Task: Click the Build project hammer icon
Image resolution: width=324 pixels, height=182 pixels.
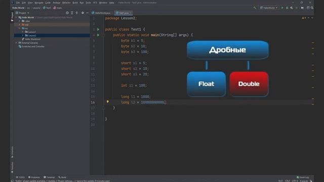Action: [255, 8]
